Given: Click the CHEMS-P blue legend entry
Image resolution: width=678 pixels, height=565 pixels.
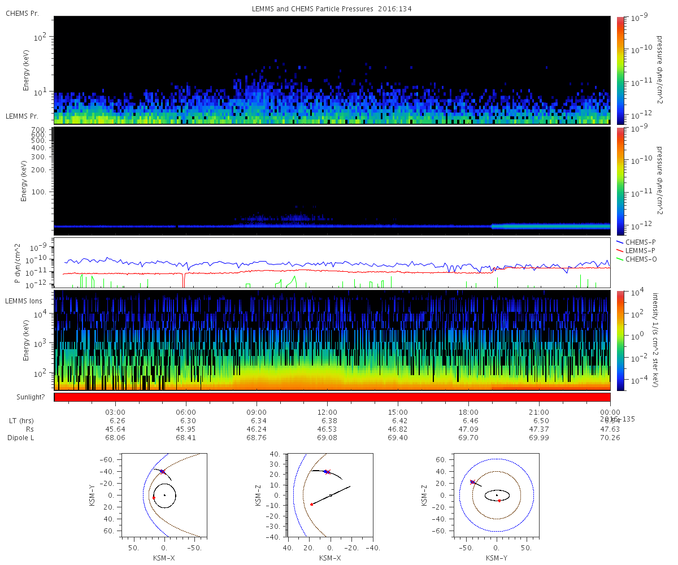Looking at the screenshot, I should coord(638,242).
